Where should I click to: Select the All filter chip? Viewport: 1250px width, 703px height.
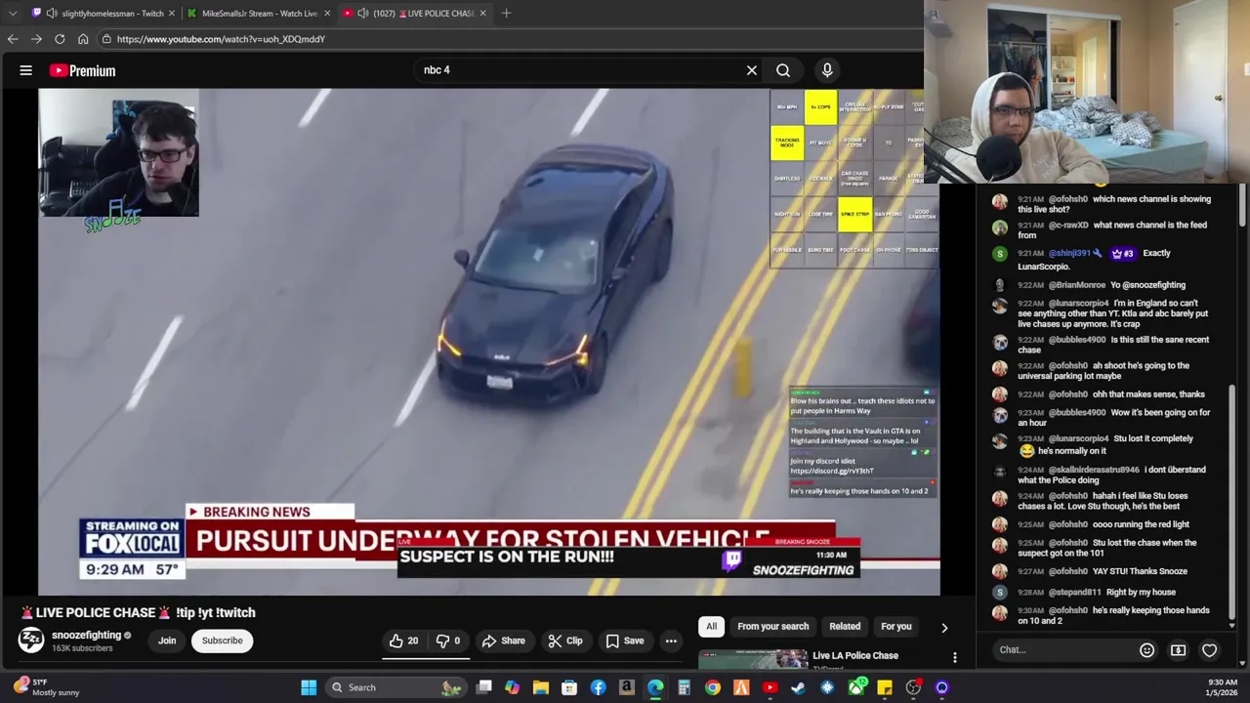[711, 627]
